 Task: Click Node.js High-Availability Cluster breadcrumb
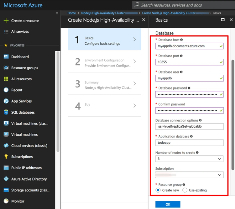tap(103, 13)
